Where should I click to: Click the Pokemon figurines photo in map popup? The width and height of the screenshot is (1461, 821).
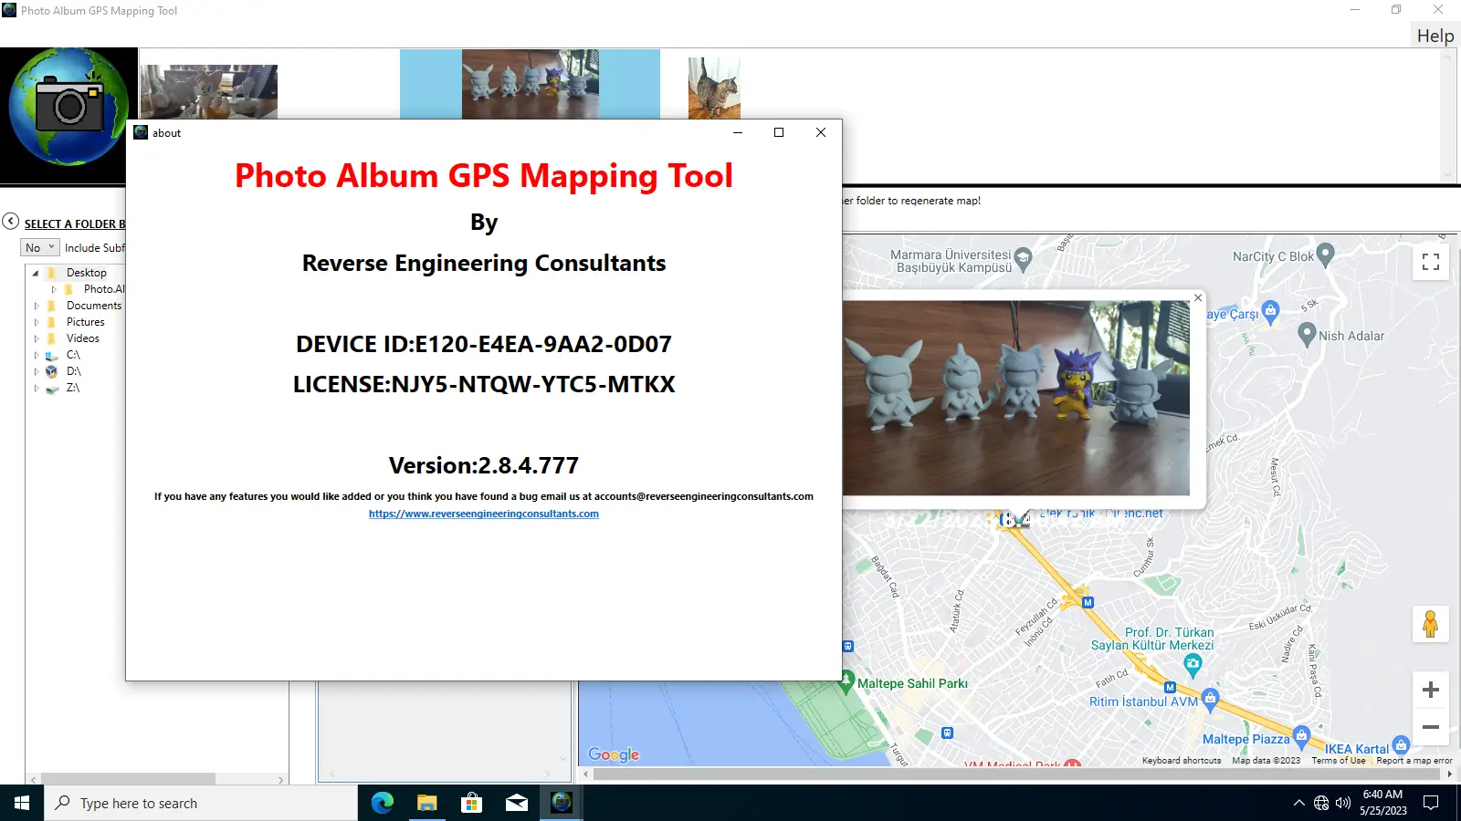[1015, 398]
